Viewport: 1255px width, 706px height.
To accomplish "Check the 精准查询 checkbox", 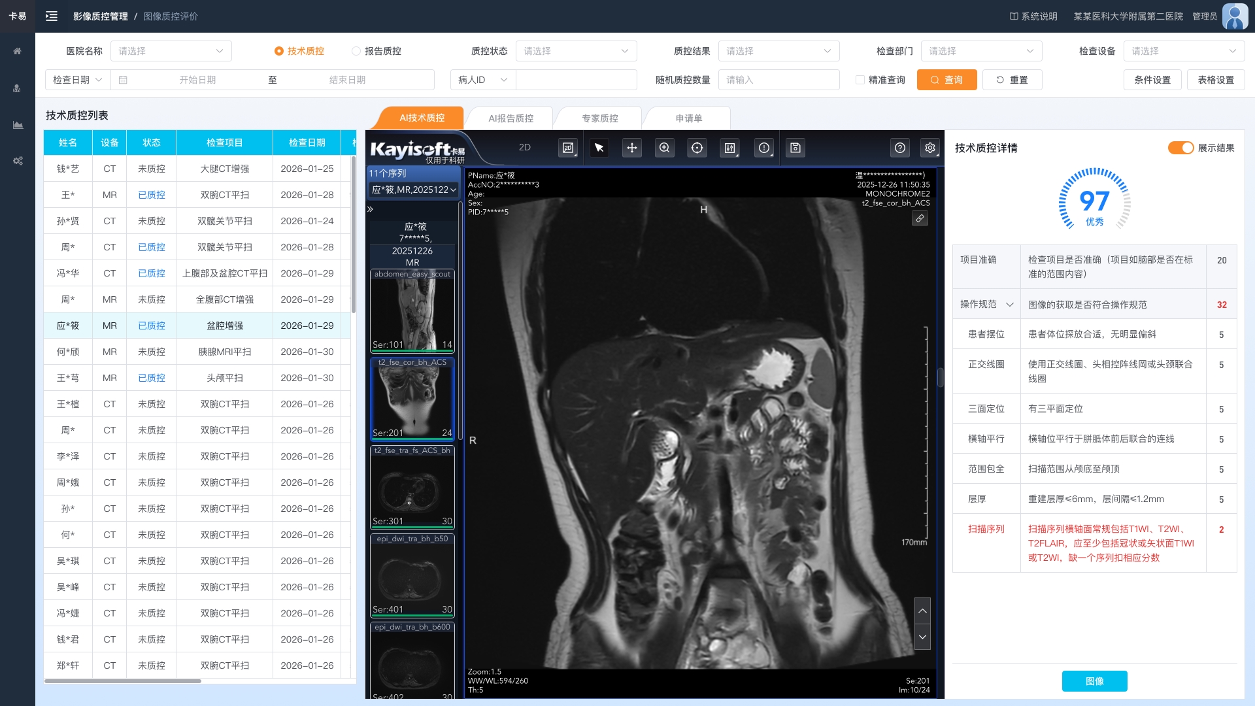I will pyautogui.click(x=860, y=80).
